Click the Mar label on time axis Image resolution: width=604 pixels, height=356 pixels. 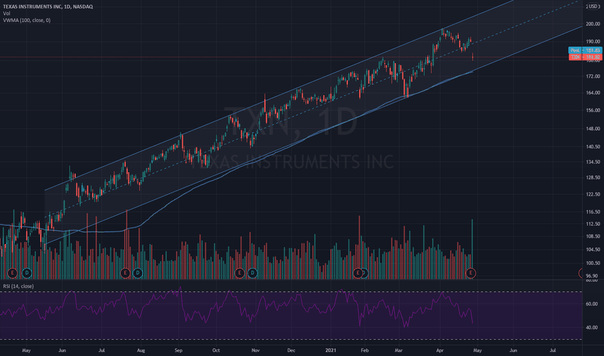pos(399,351)
